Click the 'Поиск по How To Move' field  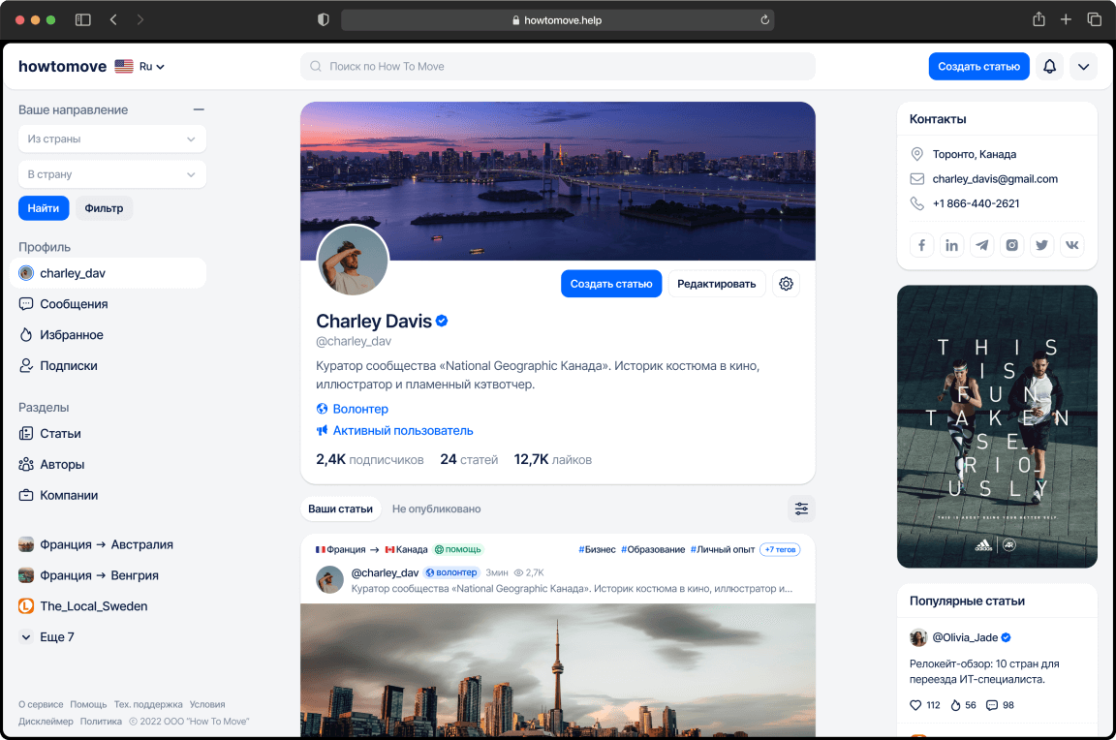[x=557, y=67]
